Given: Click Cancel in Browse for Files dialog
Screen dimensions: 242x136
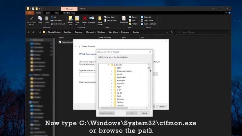Looking at the screenshot, I should (144, 113).
